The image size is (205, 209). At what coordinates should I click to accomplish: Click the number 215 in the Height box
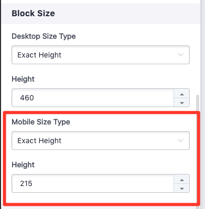pyautogui.click(x=26, y=183)
